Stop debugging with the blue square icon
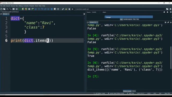 tap(52, 9)
